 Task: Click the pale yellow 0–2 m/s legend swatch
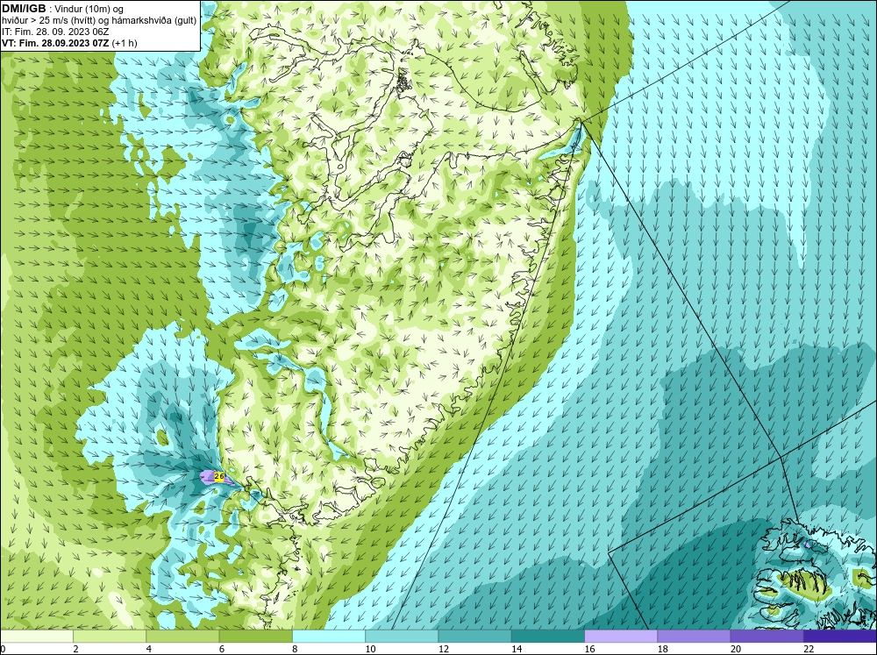36,637
